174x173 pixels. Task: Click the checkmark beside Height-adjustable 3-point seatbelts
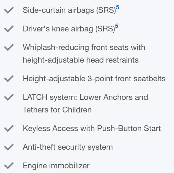point(9,78)
